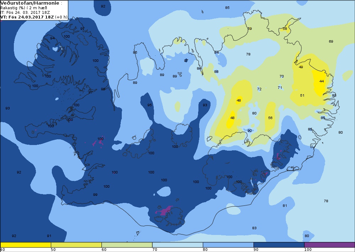Click the humidity value 96 on the map

pyautogui.click(x=103, y=89)
